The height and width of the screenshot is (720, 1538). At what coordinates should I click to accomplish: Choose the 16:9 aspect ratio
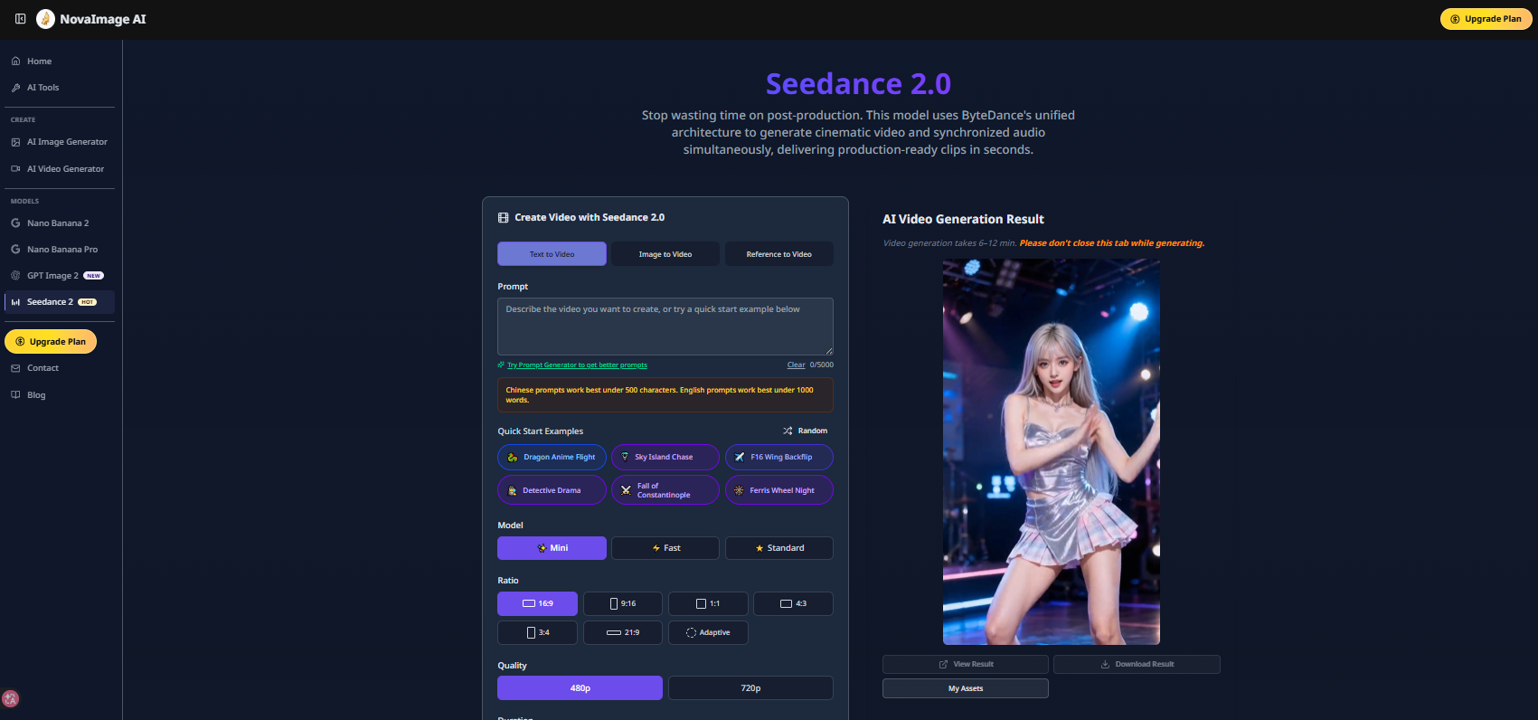[537, 603]
